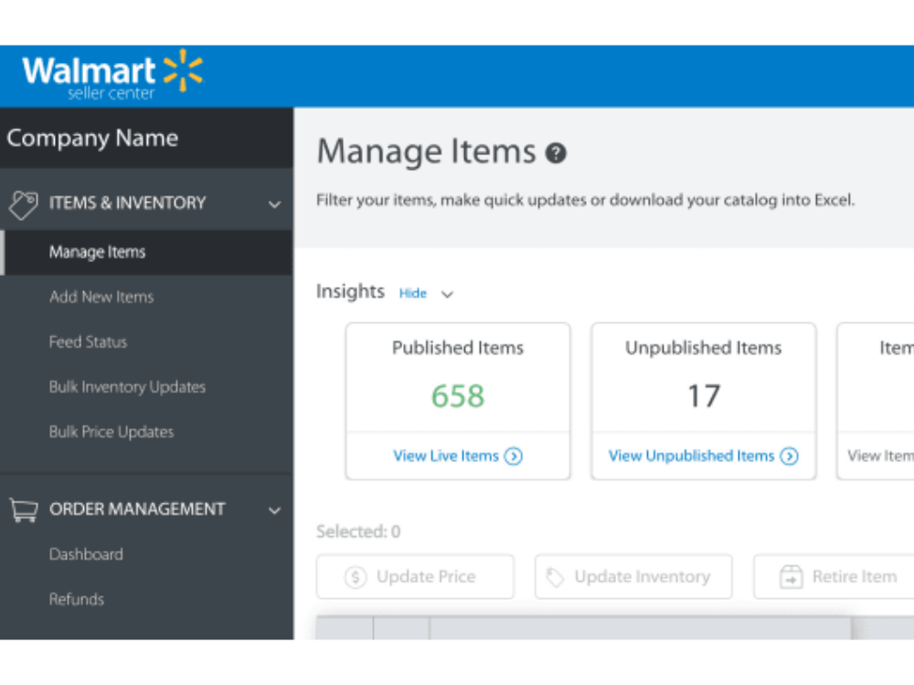Viewport: 914px width, 685px height.
Task: Click the Items & Inventory tag icon
Action: (x=23, y=203)
